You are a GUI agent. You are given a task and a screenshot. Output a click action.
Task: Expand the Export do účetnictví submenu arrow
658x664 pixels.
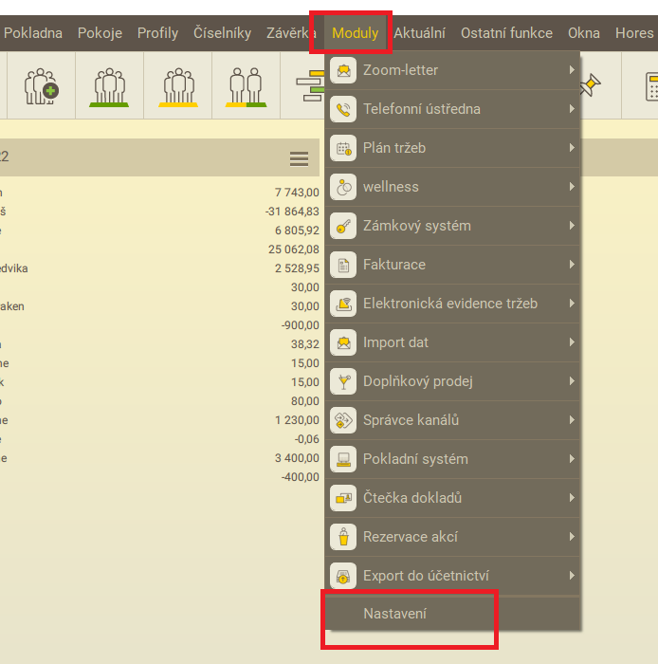click(x=572, y=576)
